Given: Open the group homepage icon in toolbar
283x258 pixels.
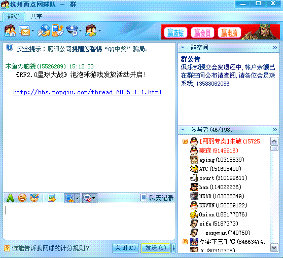Looking at the screenshot, I should click(x=10, y=30).
